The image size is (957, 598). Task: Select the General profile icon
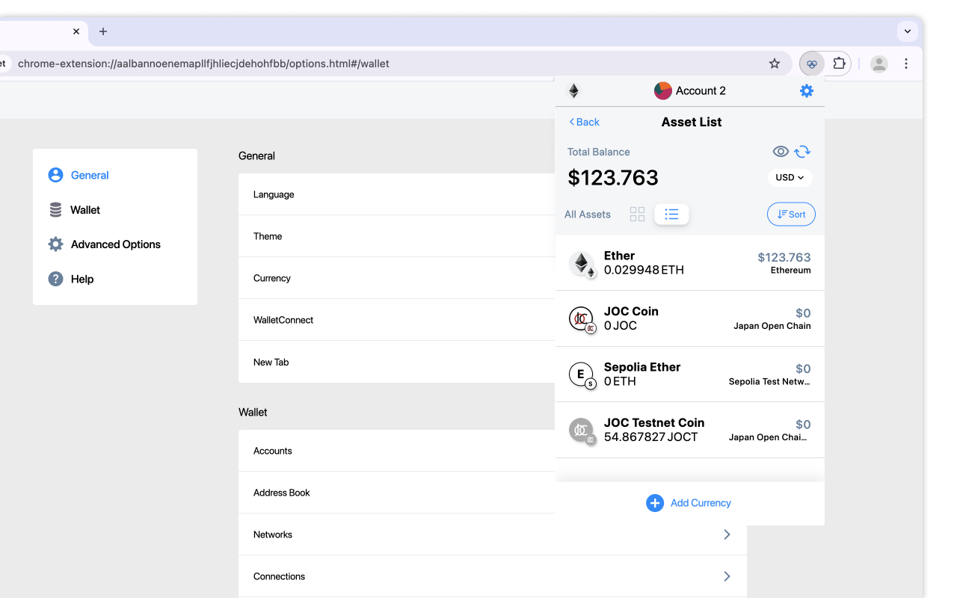point(55,175)
